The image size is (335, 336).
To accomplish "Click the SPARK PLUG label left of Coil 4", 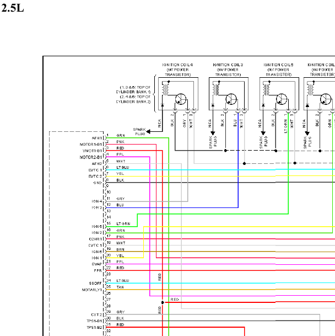I will (x=139, y=131).
